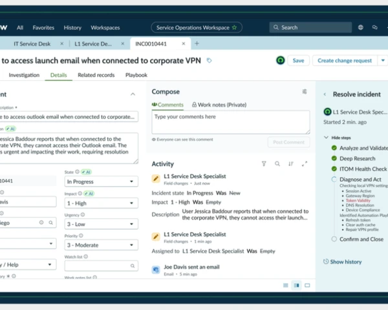This screenshot has width=388, height=310.
Task: Select Work notes (Private) tab
Action: (x=219, y=105)
